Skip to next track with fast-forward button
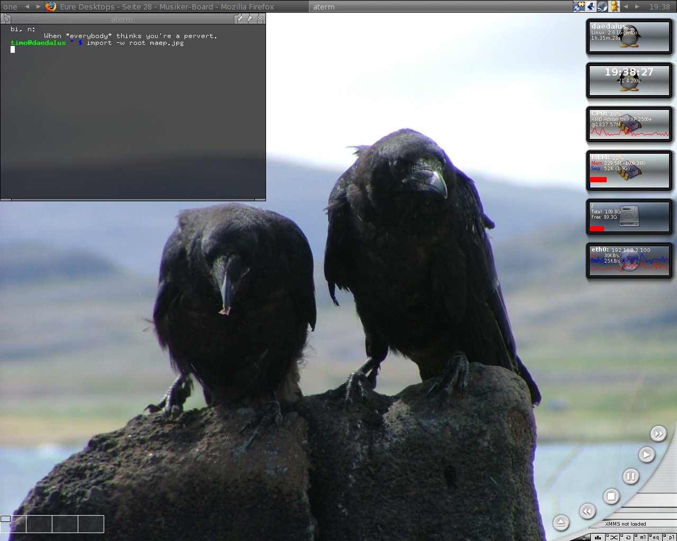This screenshot has height=541, width=677. [658, 434]
